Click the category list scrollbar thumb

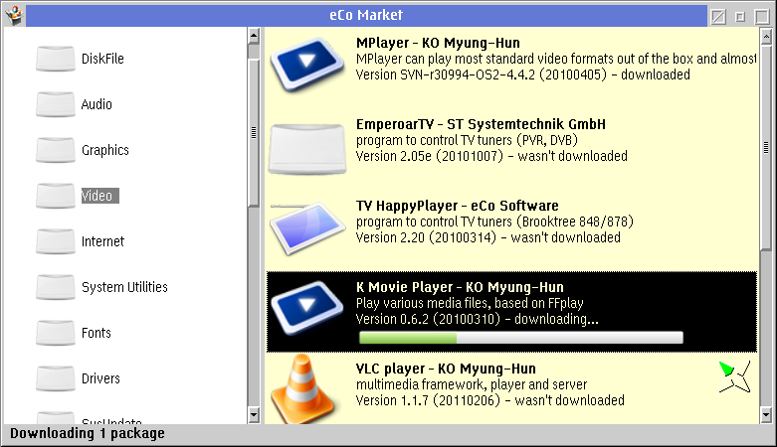[x=254, y=133]
